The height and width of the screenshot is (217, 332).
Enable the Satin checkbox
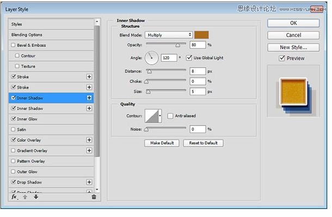[14, 129]
